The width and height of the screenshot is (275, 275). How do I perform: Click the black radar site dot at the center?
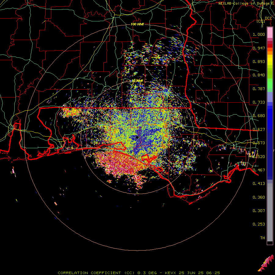[x=137, y=137]
